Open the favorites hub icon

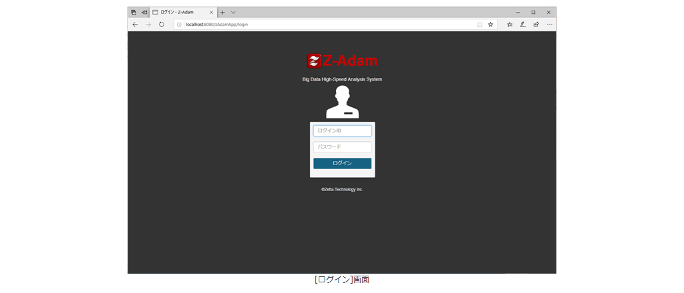[x=510, y=25]
